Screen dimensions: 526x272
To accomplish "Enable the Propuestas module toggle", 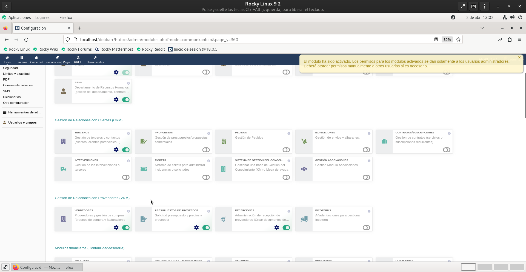I will tap(206, 150).
